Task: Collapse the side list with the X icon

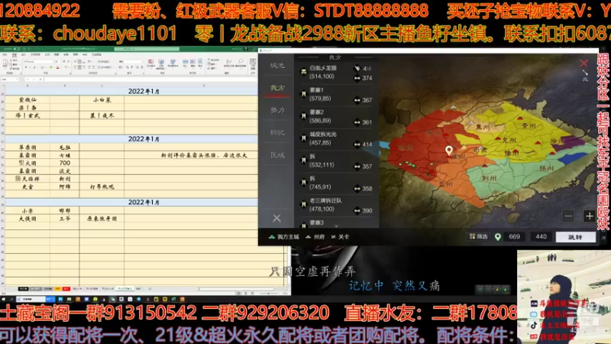Action: point(276,218)
